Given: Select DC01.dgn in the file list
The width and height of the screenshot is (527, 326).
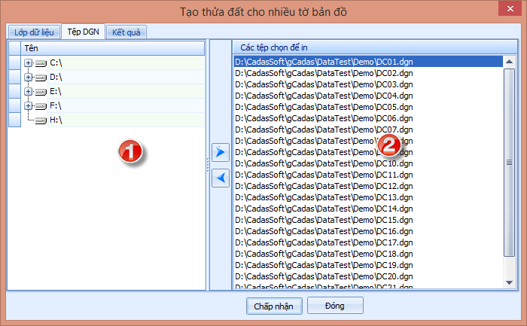Looking at the screenshot, I should pos(324,62).
